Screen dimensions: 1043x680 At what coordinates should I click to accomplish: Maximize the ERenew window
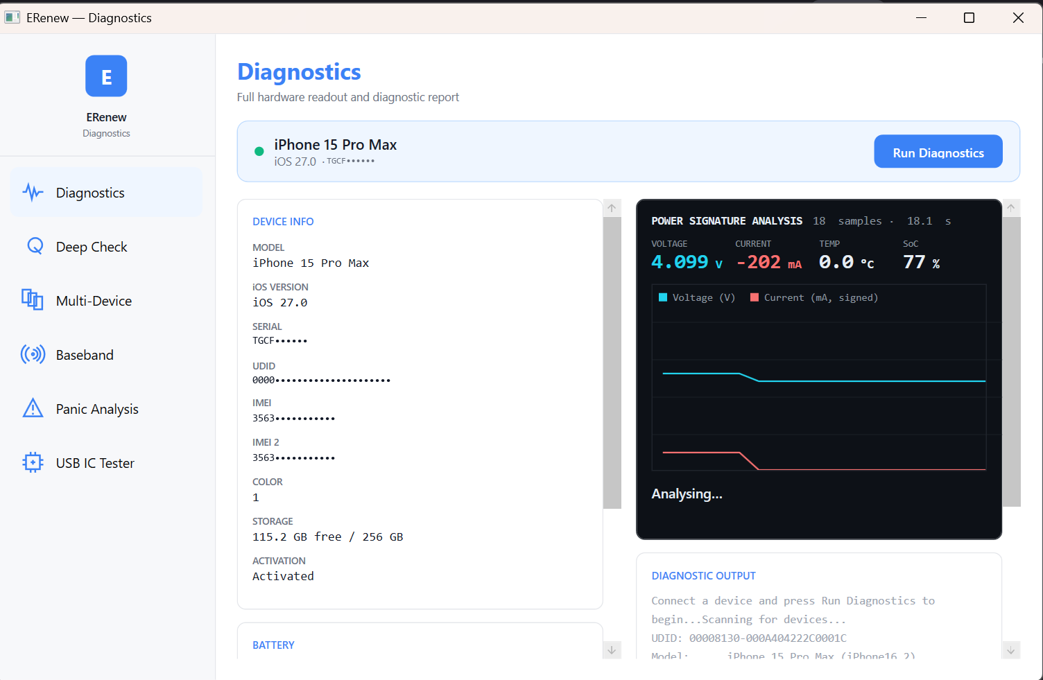coord(969,18)
